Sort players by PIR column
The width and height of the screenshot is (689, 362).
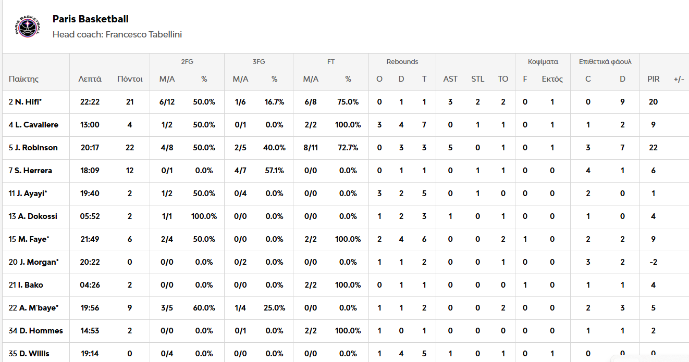(653, 79)
